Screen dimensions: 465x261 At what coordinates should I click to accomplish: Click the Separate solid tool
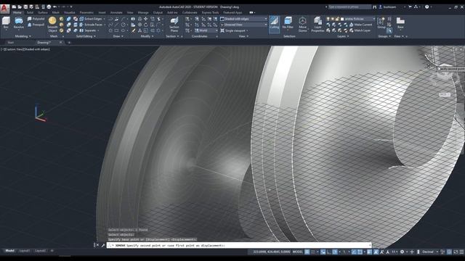click(89, 30)
